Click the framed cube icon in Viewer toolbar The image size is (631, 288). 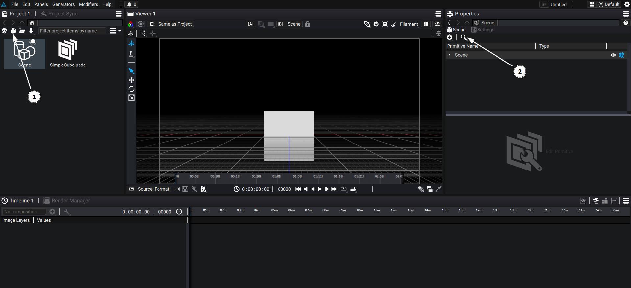(385, 24)
